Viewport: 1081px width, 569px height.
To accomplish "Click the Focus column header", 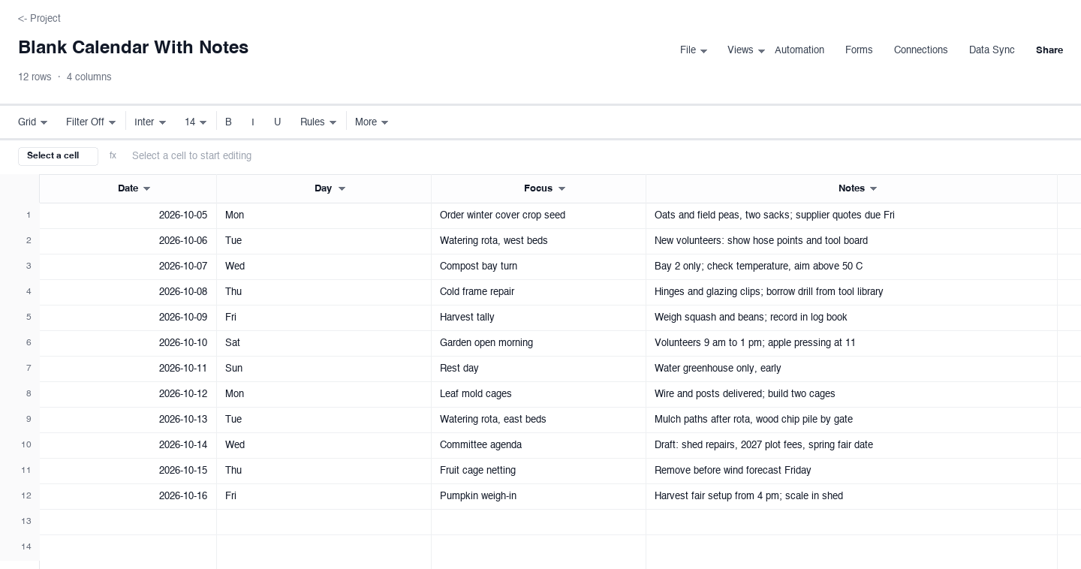I will click(538, 188).
